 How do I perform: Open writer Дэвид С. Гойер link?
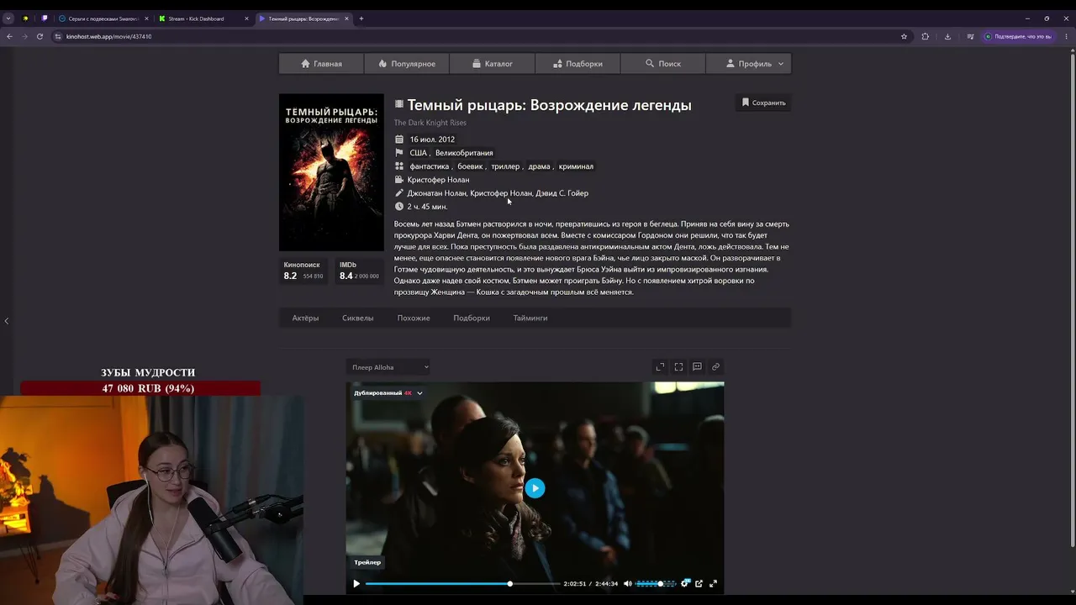(x=562, y=193)
